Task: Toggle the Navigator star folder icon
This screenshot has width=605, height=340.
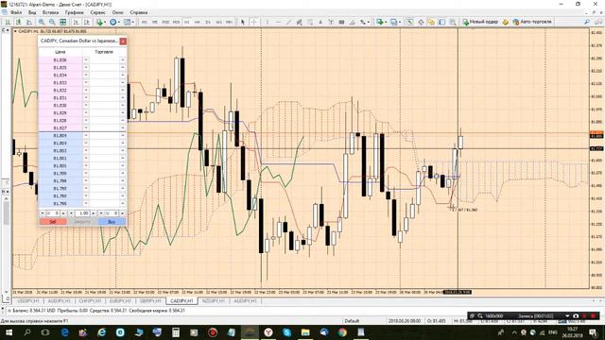Action: [431, 22]
